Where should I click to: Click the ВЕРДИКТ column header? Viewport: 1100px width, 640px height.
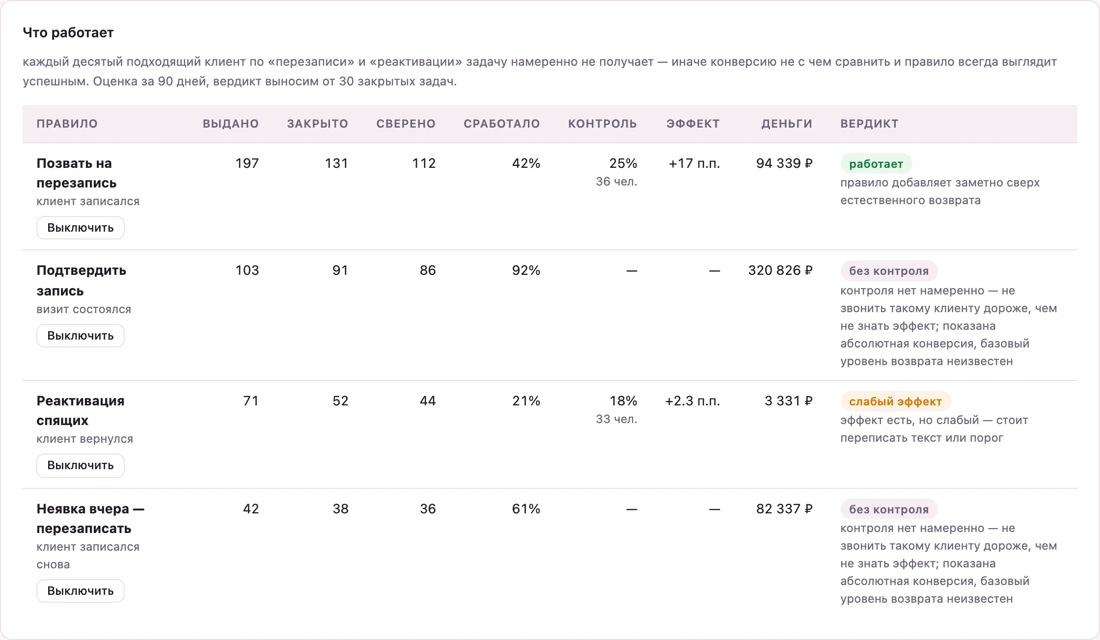[x=870, y=124]
